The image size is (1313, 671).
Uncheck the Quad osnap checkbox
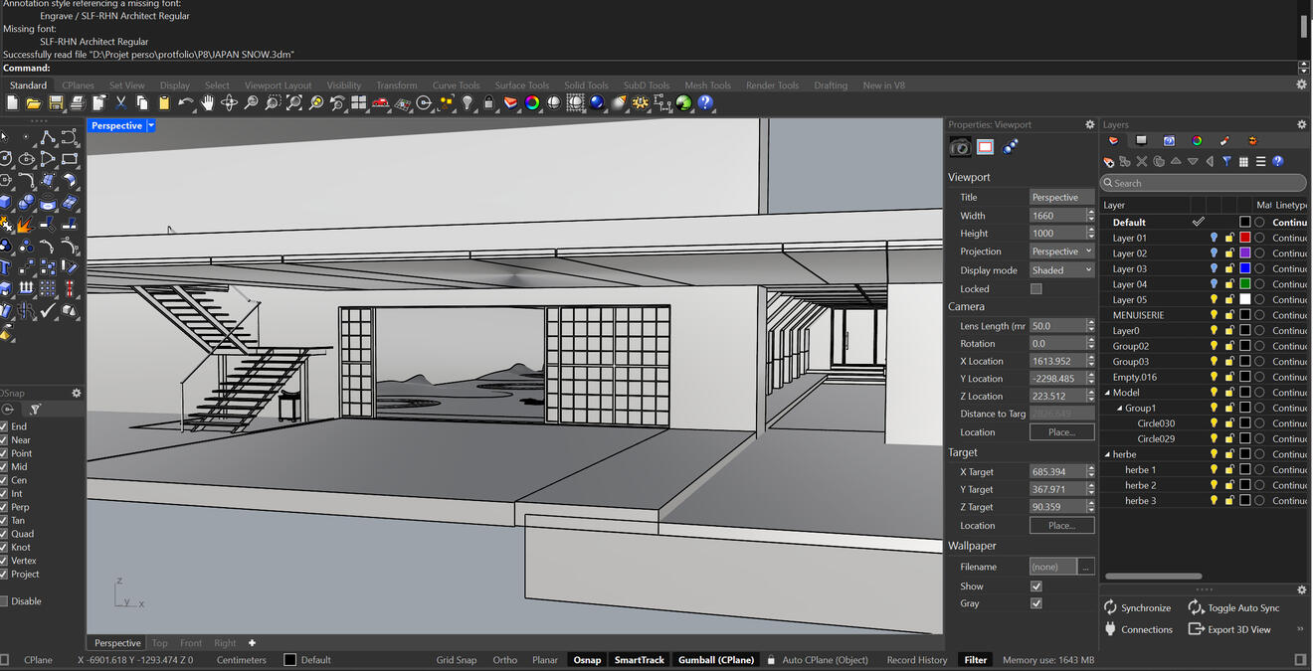4,534
